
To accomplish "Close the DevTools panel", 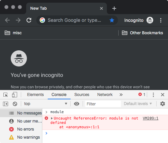I will 163,95.
